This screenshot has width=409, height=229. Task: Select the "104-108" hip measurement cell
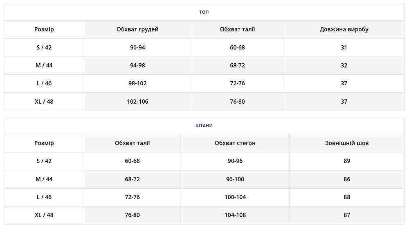point(235,215)
